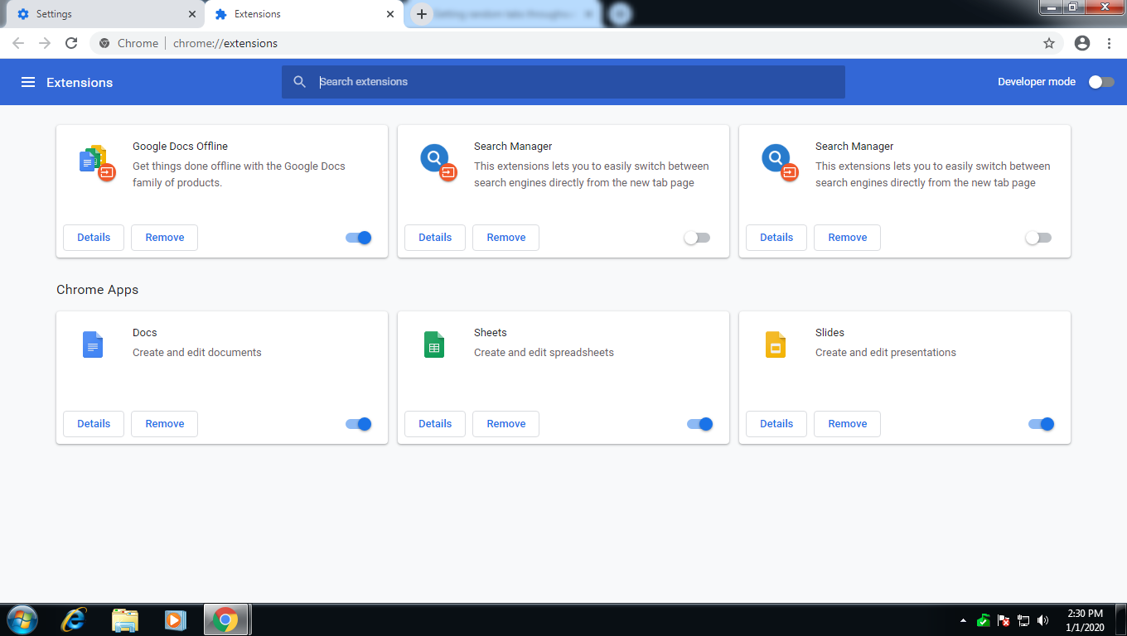Click the green Sheets app icon
The image size is (1127, 636).
click(x=434, y=344)
